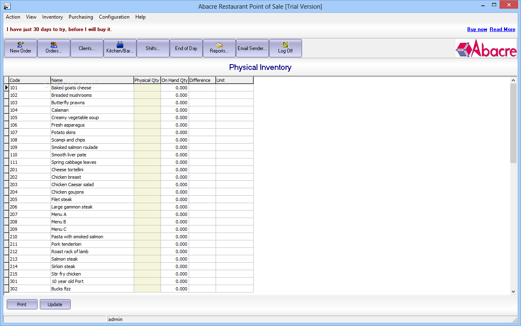This screenshot has height=326, width=521.
Task: Select the 'Smooth liver pate' cell
Action: [92, 155]
